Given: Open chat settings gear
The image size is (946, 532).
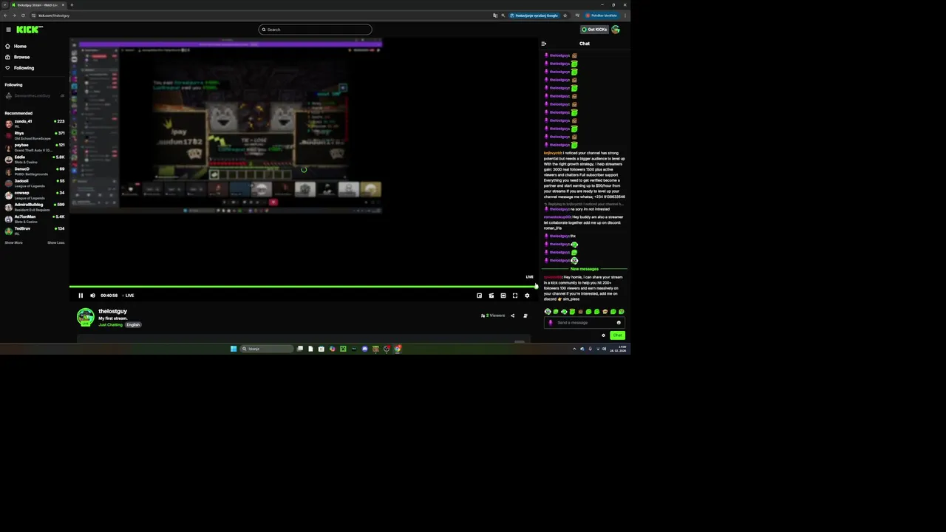Looking at the screenshot, I should (603, 335).
